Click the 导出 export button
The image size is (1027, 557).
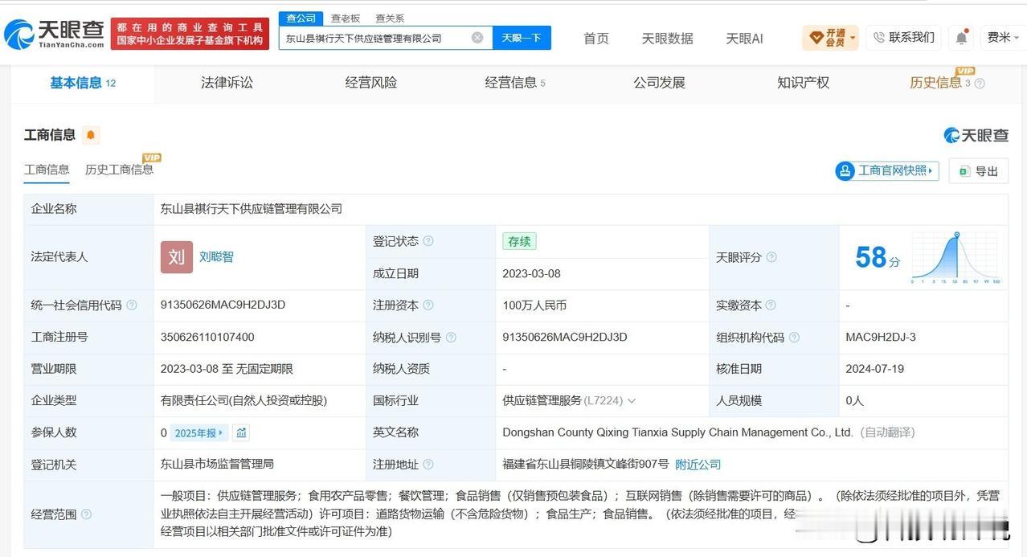coord(979,171)
